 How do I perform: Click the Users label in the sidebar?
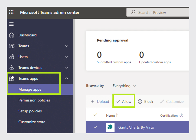[x=23, y=57]
